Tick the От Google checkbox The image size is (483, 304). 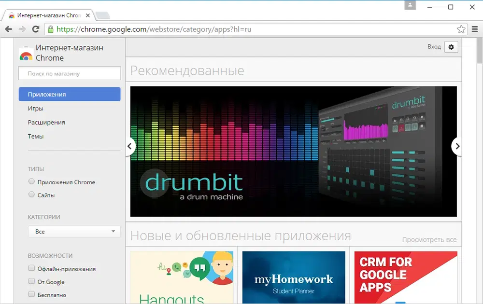31,281
